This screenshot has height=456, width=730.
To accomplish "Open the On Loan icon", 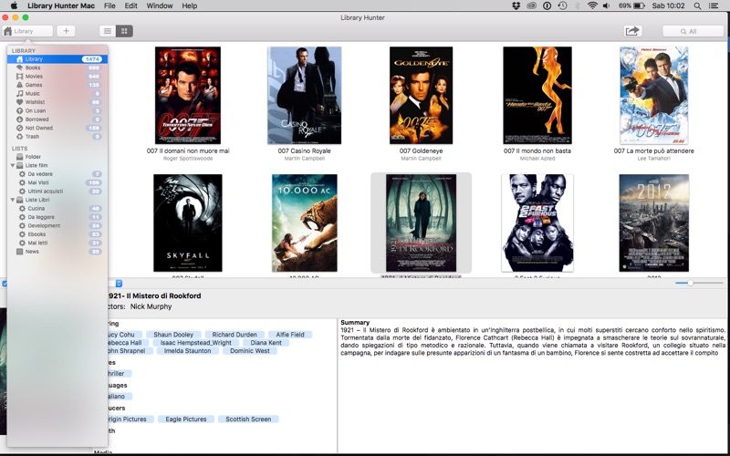I will [19, 110].
